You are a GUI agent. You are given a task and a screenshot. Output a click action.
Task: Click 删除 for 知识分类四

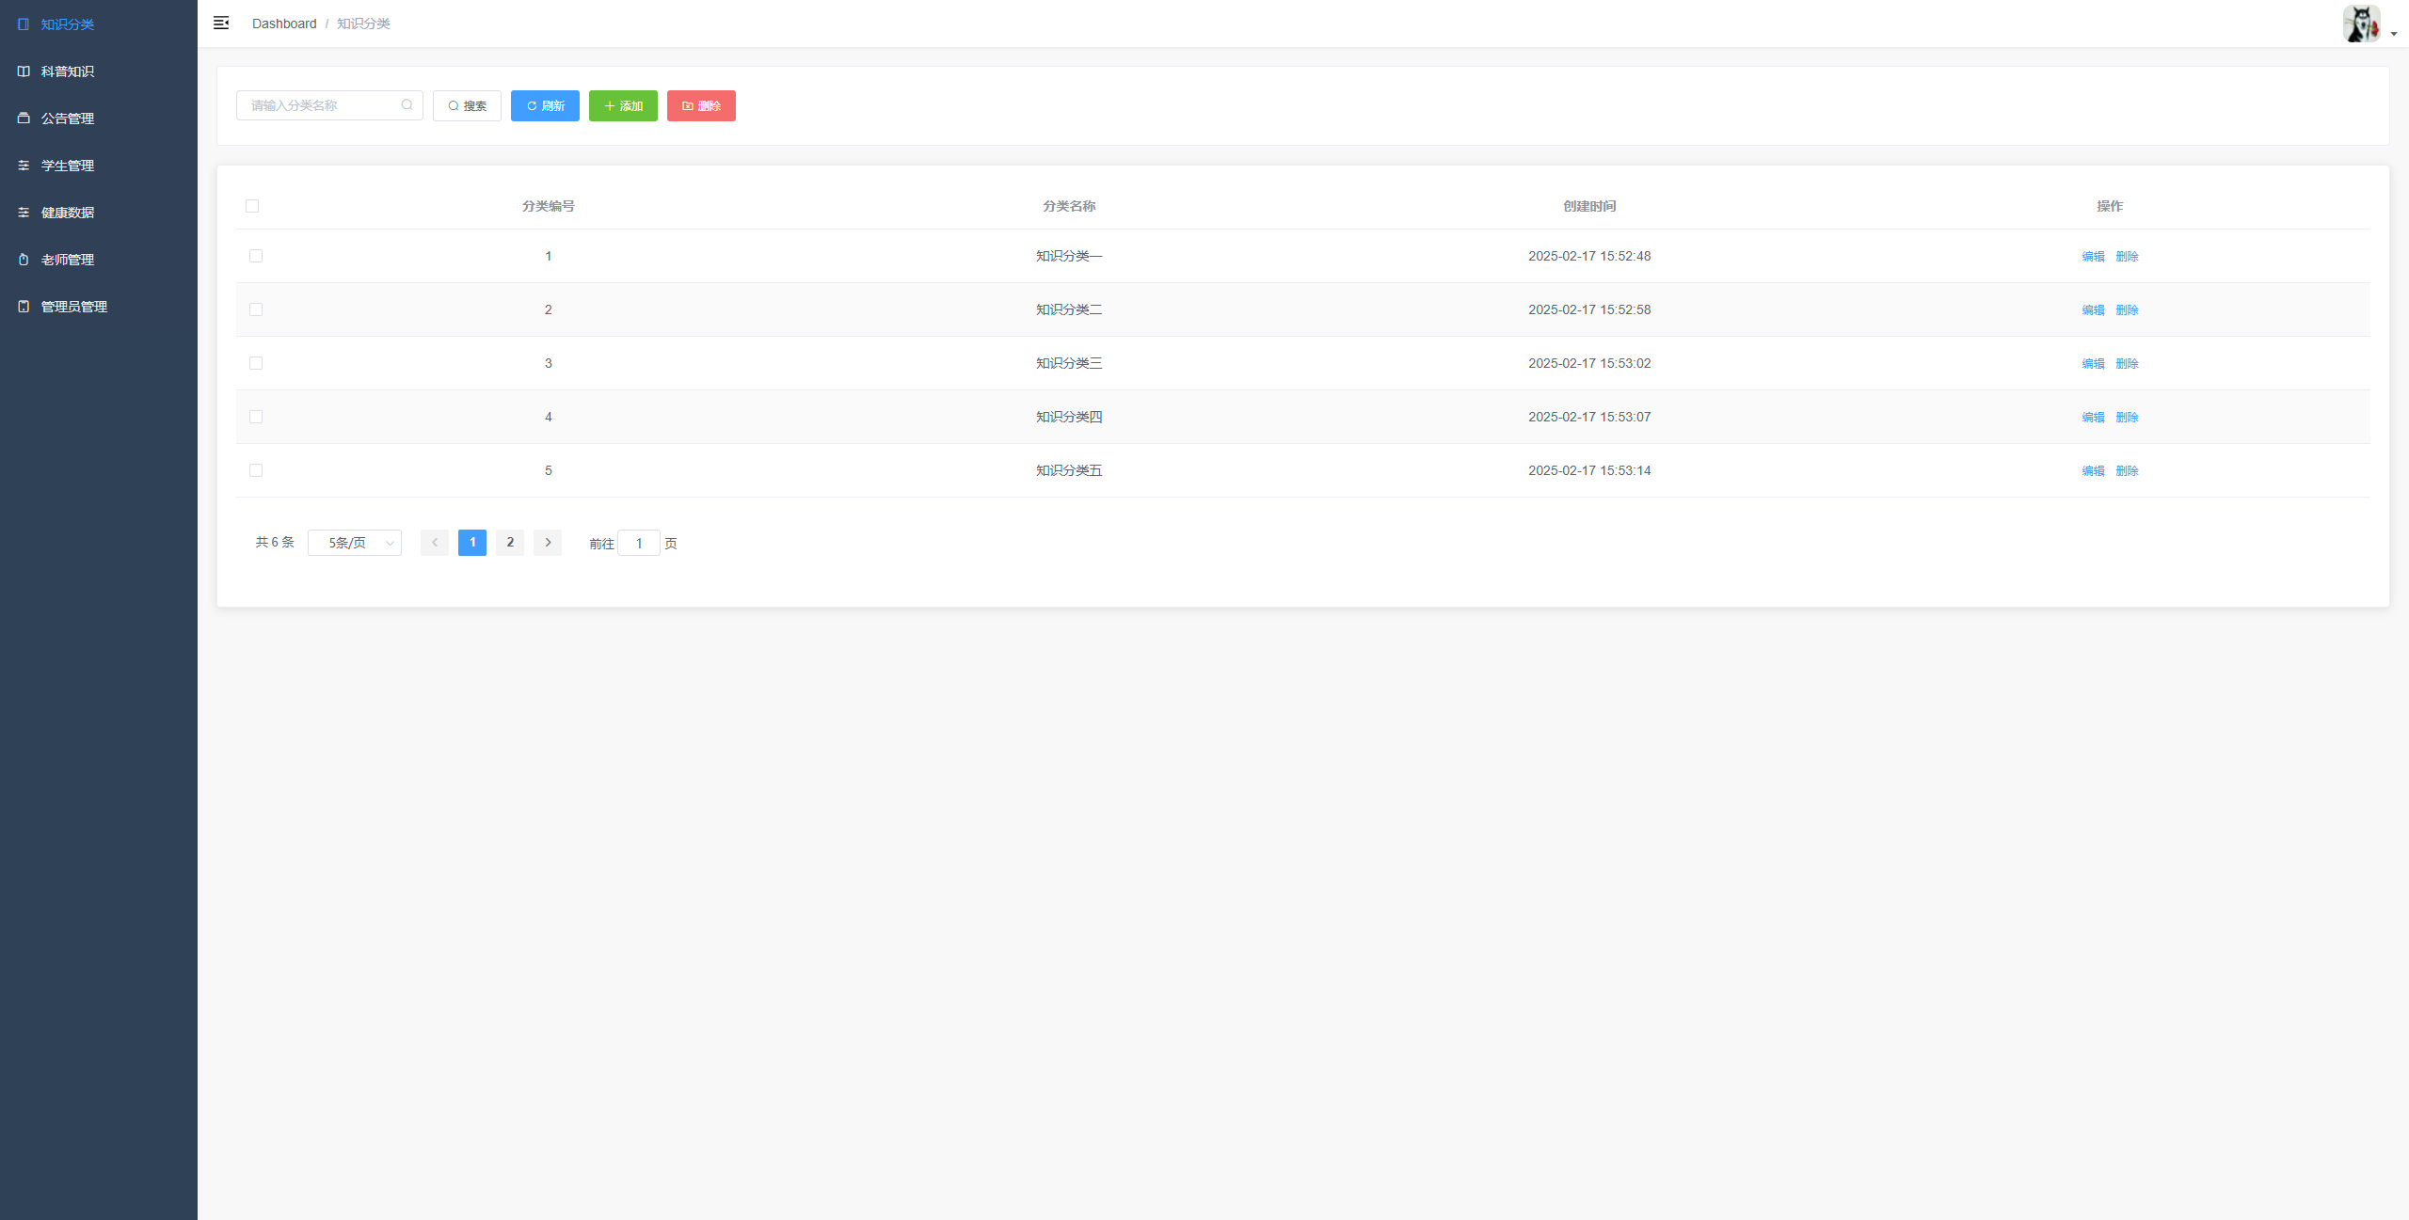pos(2127,417)
